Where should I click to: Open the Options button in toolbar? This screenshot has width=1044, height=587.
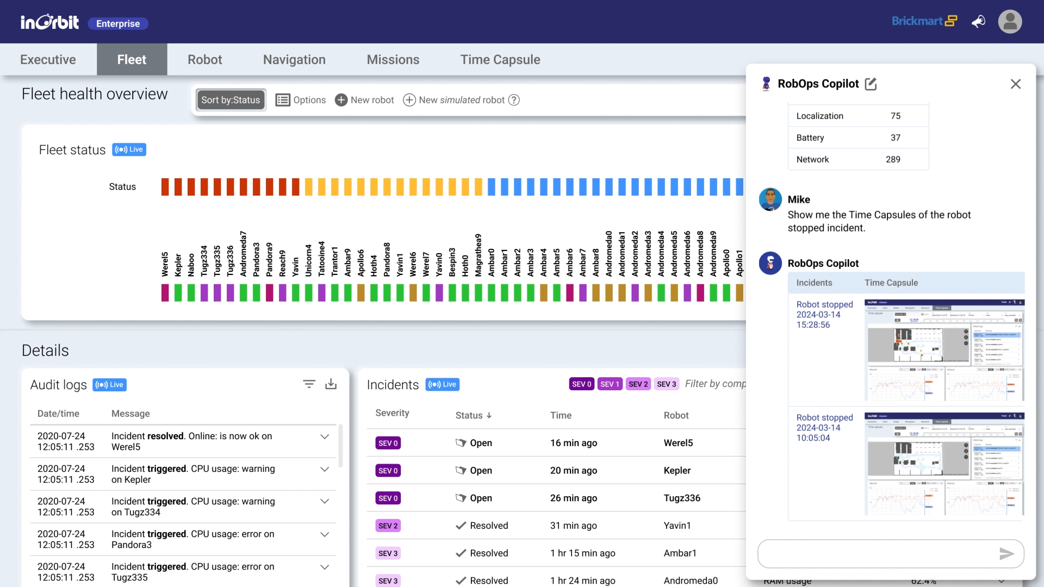(301, 100)
